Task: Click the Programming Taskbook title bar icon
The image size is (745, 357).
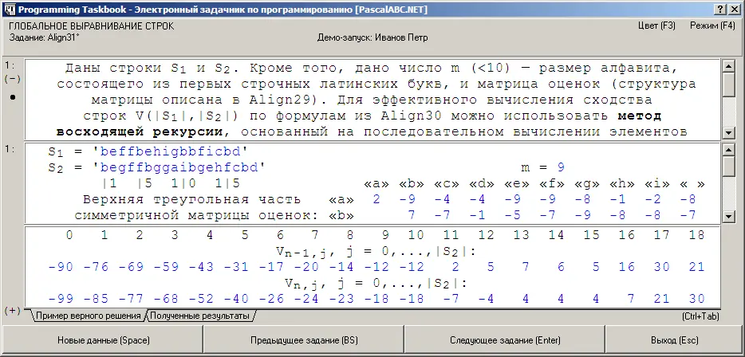Action: (9, 8)
